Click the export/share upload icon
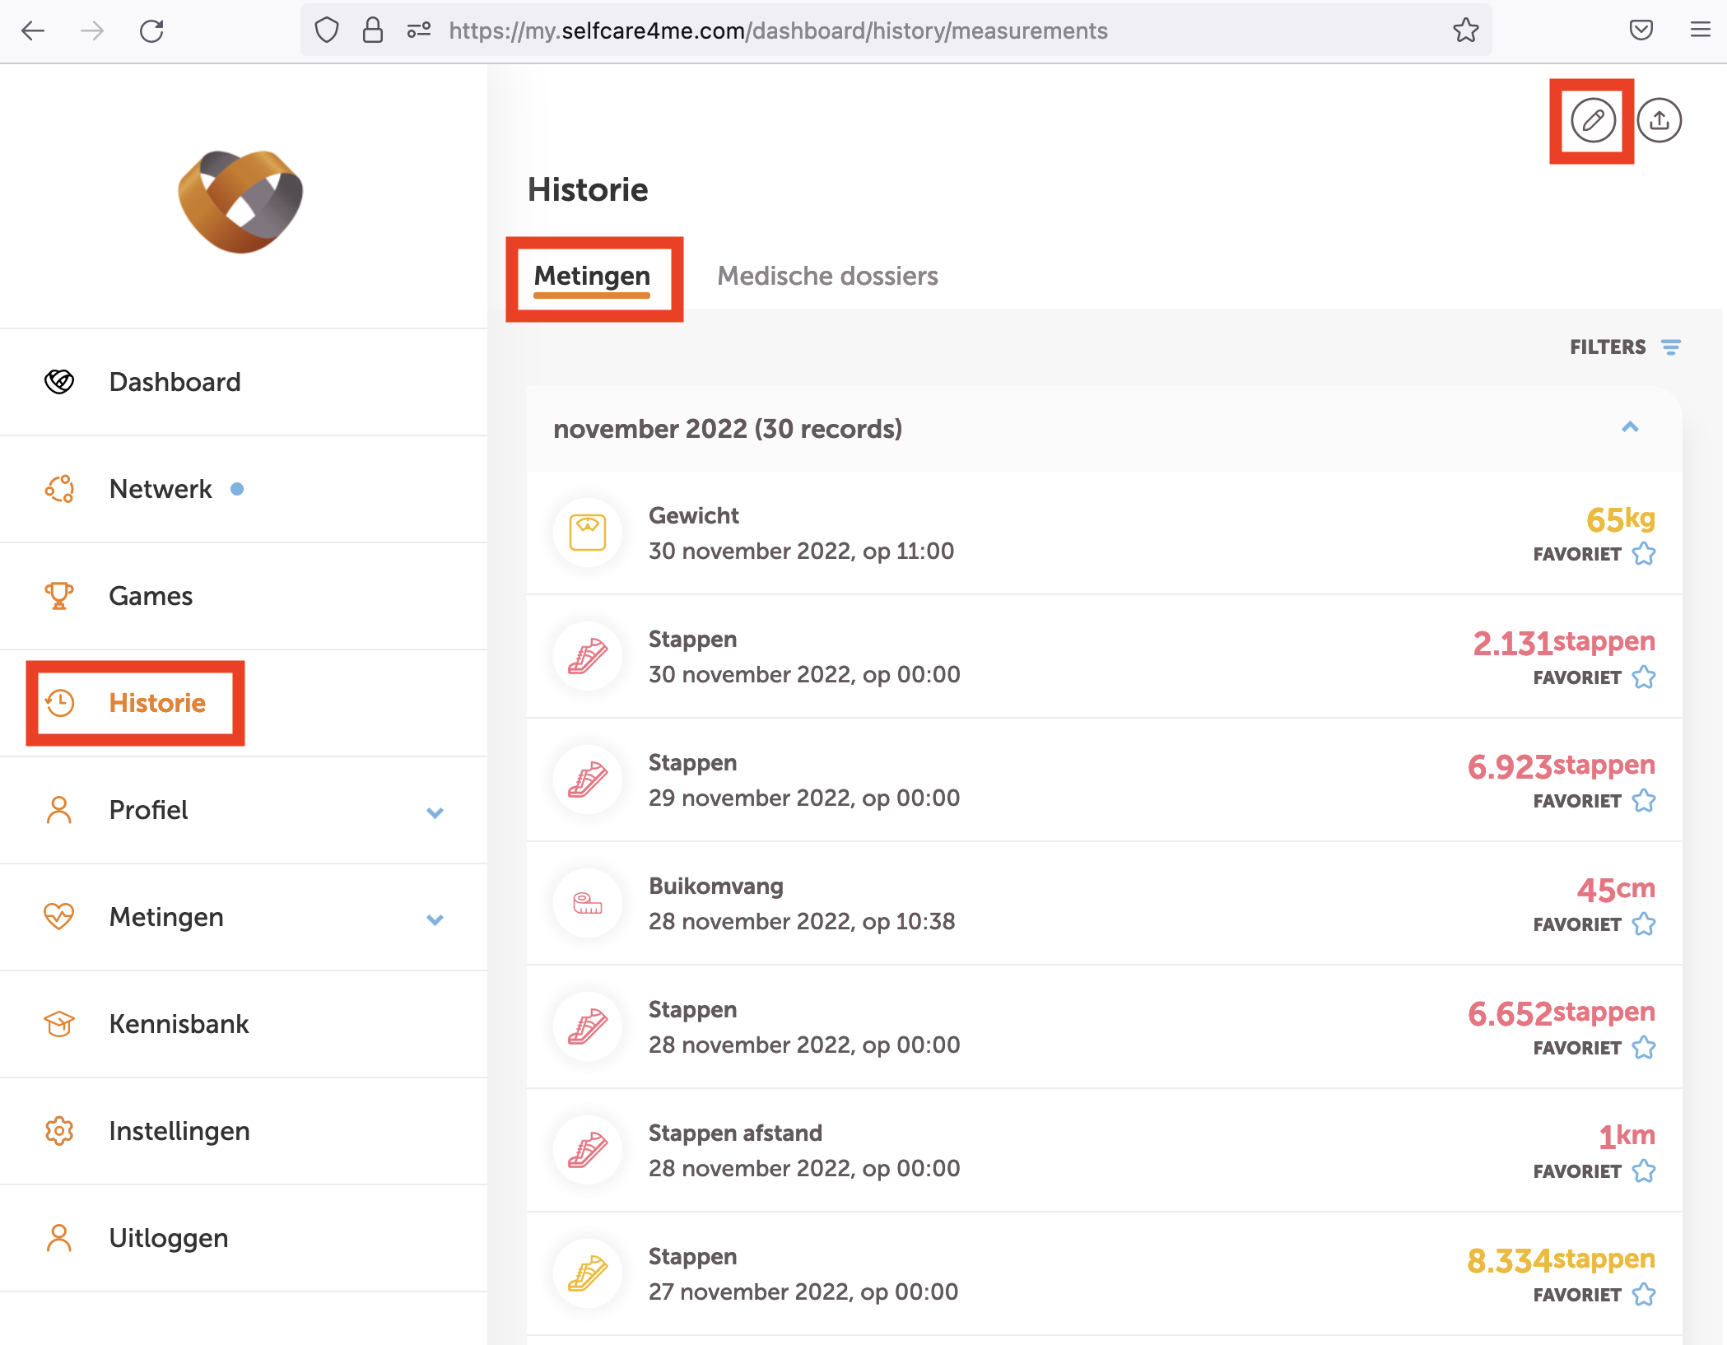The width and height of the screenshot is (1727, 1345). point(1659,121)
